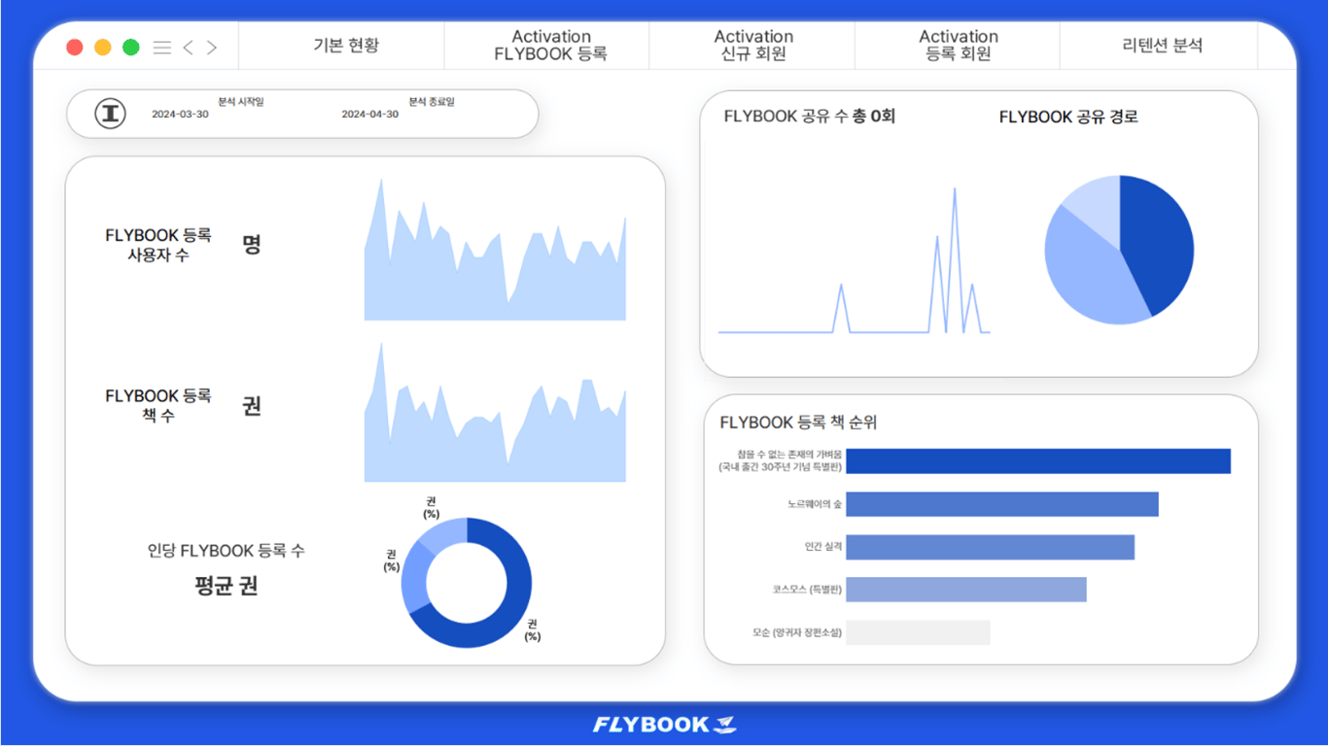Screen dimensions: 1328x746
Task: Click the bar for 코스모스 (특별판)
Action: 966,590
